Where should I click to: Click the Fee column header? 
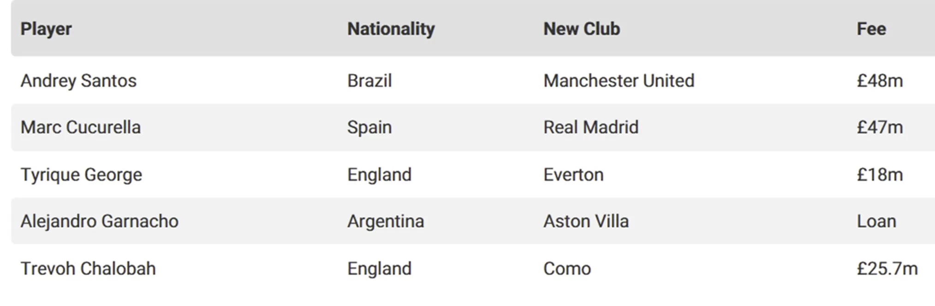click(871, 29)
